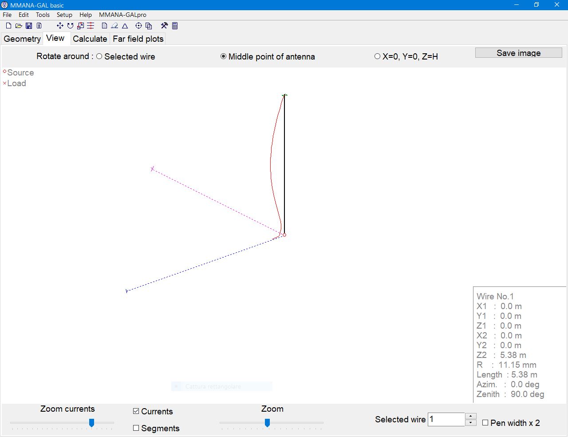Click the Source legend label
The height and width of the screenshot is (437, 568).
point(20,72)
